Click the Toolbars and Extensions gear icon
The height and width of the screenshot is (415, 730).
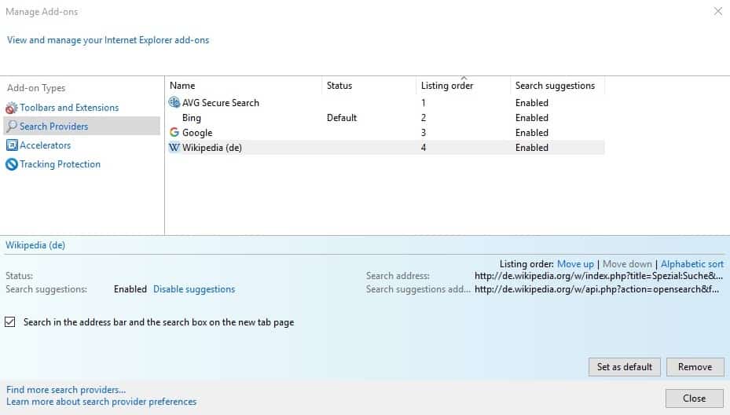coord(11,108)
